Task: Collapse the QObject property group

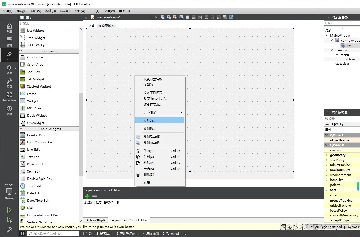Action: tap(327, 135)
